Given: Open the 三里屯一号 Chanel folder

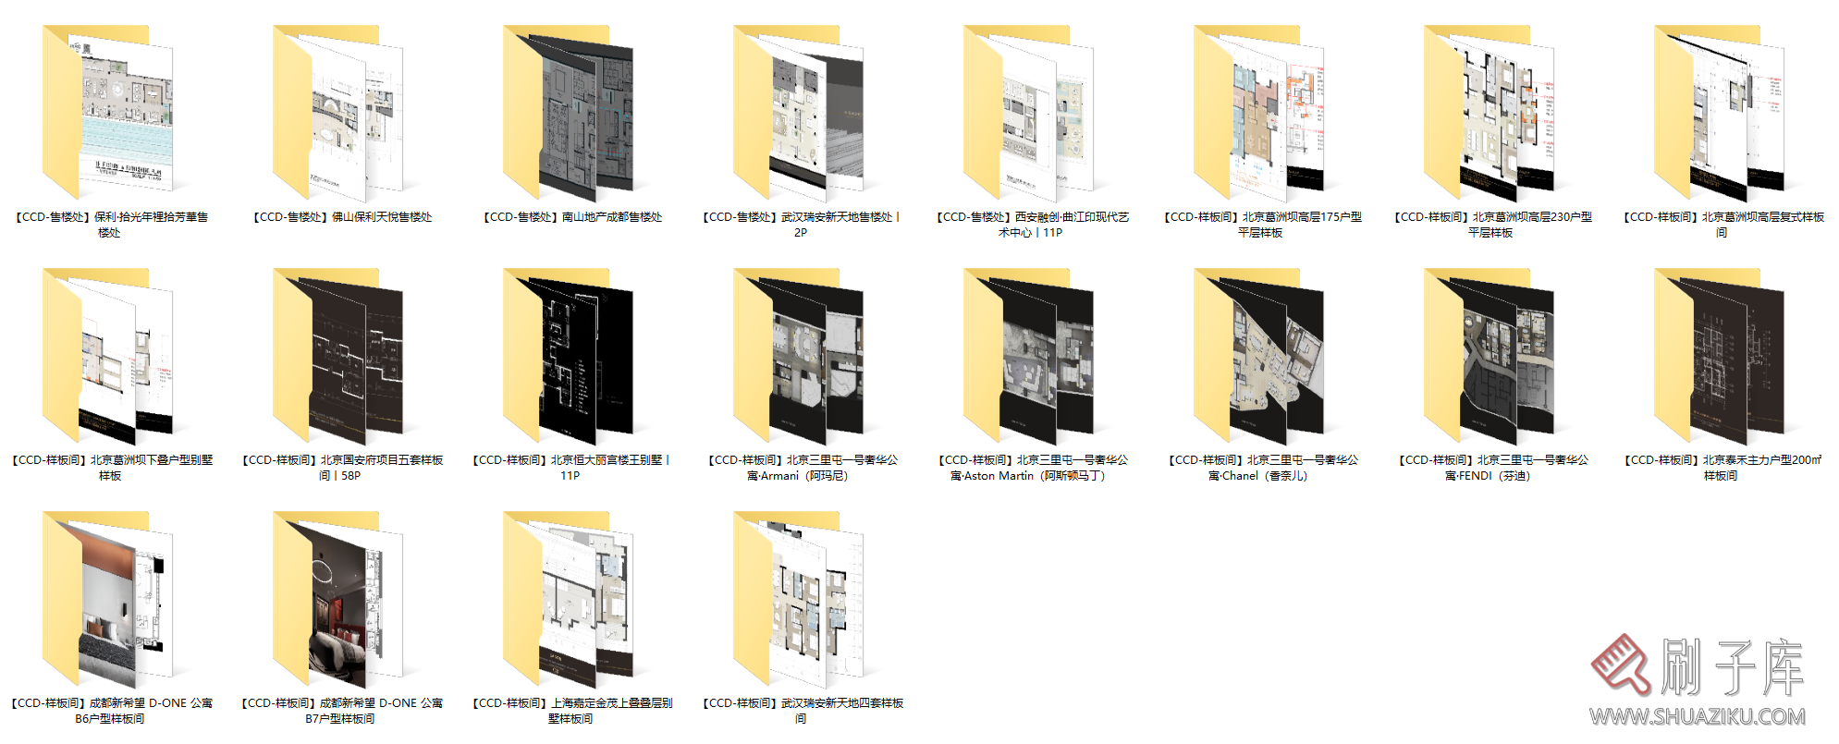Looking at the screenshot, I should [1259, 356].
